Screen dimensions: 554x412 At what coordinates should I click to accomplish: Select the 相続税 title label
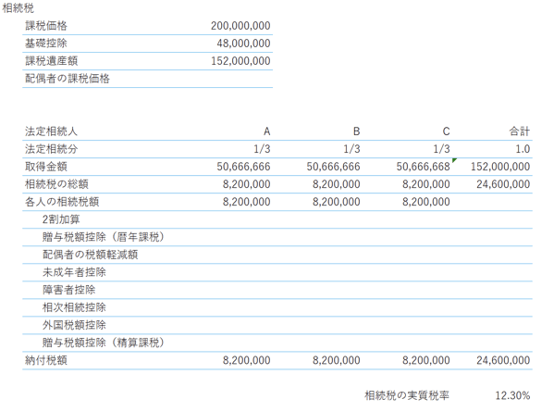tap(18, 8)
